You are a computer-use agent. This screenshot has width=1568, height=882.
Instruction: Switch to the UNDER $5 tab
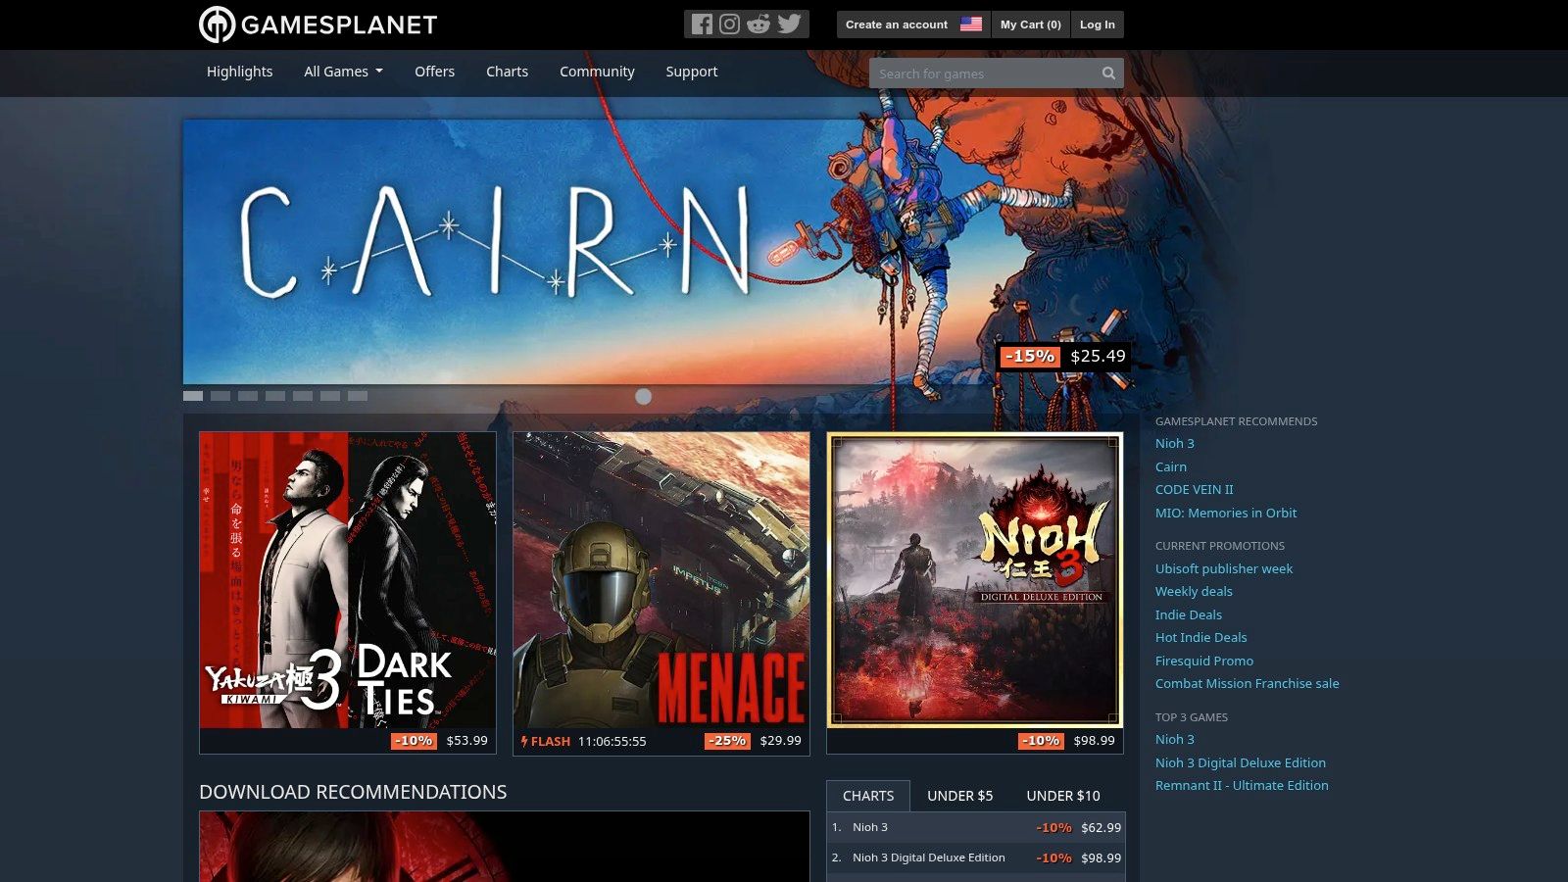click(959, 796)
